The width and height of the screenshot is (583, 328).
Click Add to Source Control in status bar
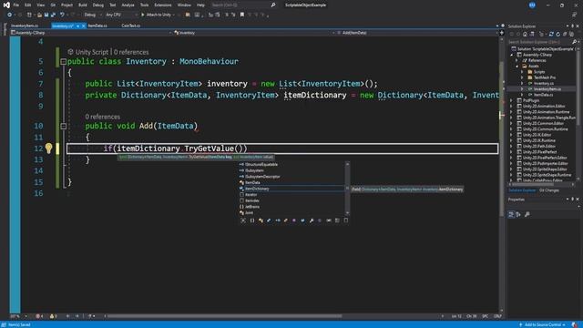[543, 324]
